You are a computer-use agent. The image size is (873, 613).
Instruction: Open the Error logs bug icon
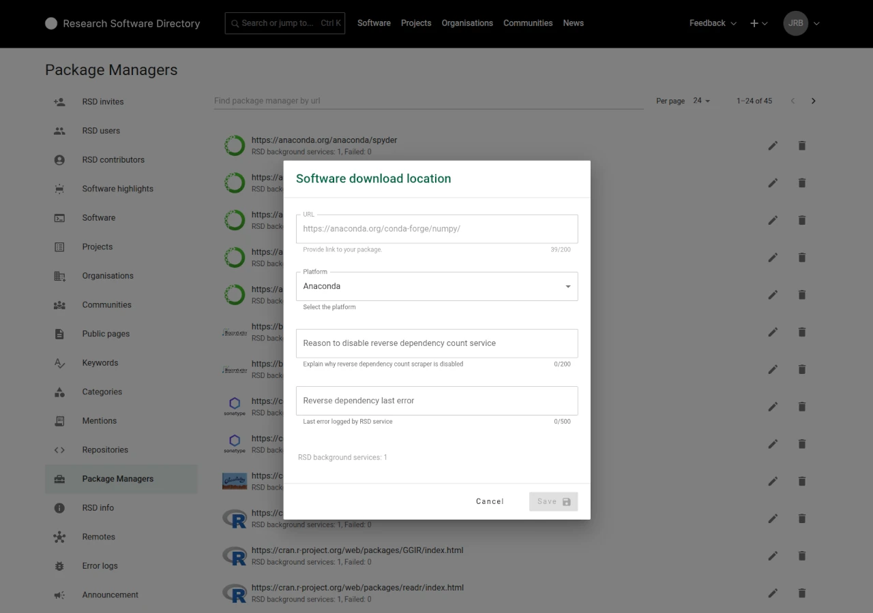click(x=59, y=566)
